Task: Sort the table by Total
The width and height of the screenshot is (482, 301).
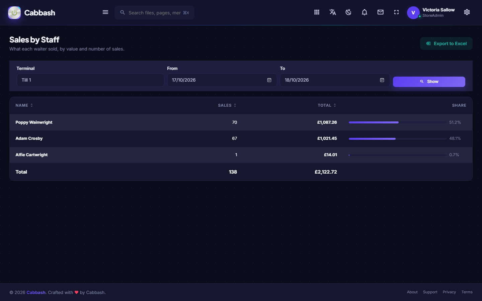Action: pos(327,105)
